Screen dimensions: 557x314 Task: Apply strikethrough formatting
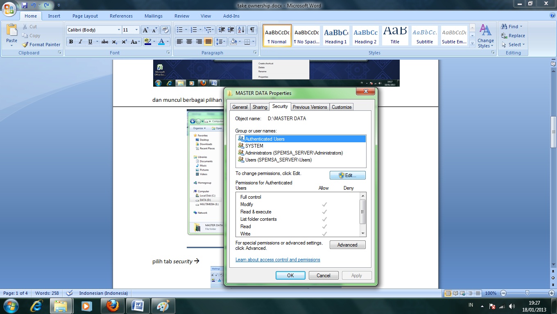104,42
